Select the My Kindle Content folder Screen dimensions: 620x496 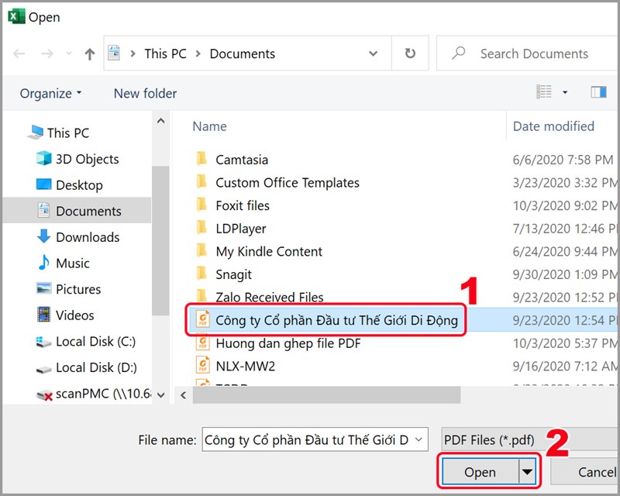click(269, 252)
